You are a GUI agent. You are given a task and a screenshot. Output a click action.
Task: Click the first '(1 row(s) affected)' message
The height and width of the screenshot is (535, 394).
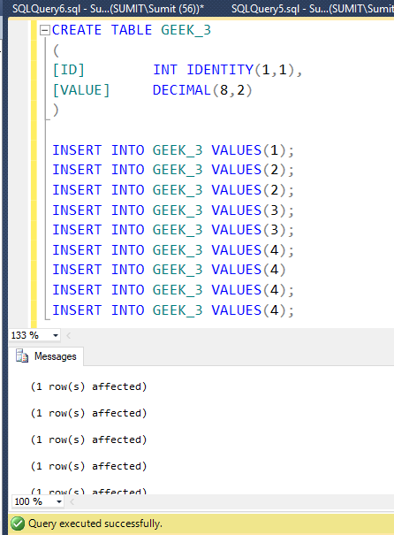pos(88,386)
